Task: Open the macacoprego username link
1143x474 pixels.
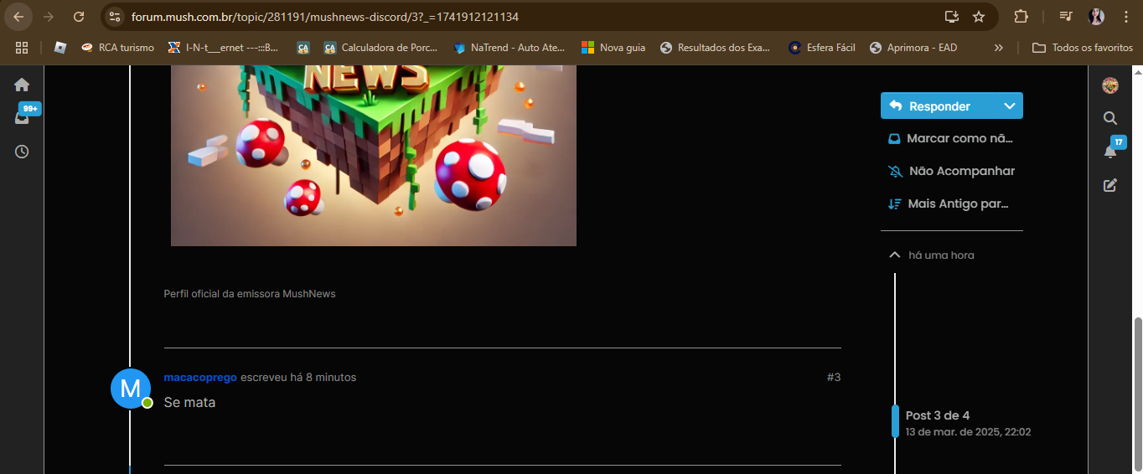Action: coord(200,378)
